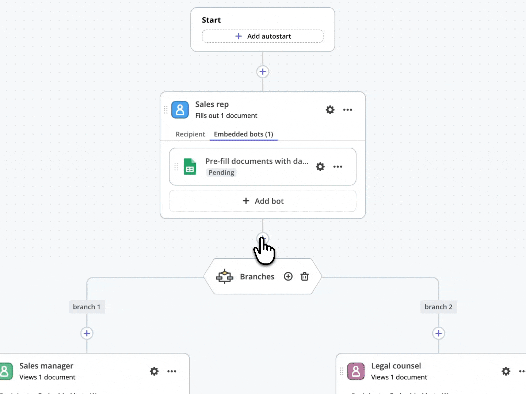Viewport: 526px width, 394px height.
Task: Open Legal counsel step settings gear
Action: point(506,371)
